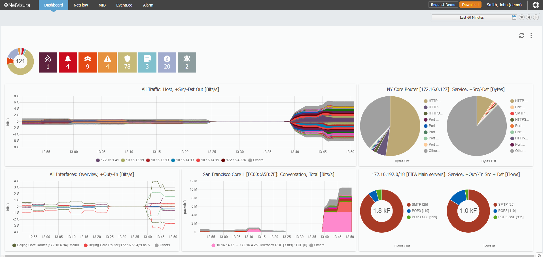
Task: Select SMTP [25] in the Flows In legend
Action: (504, 205)
